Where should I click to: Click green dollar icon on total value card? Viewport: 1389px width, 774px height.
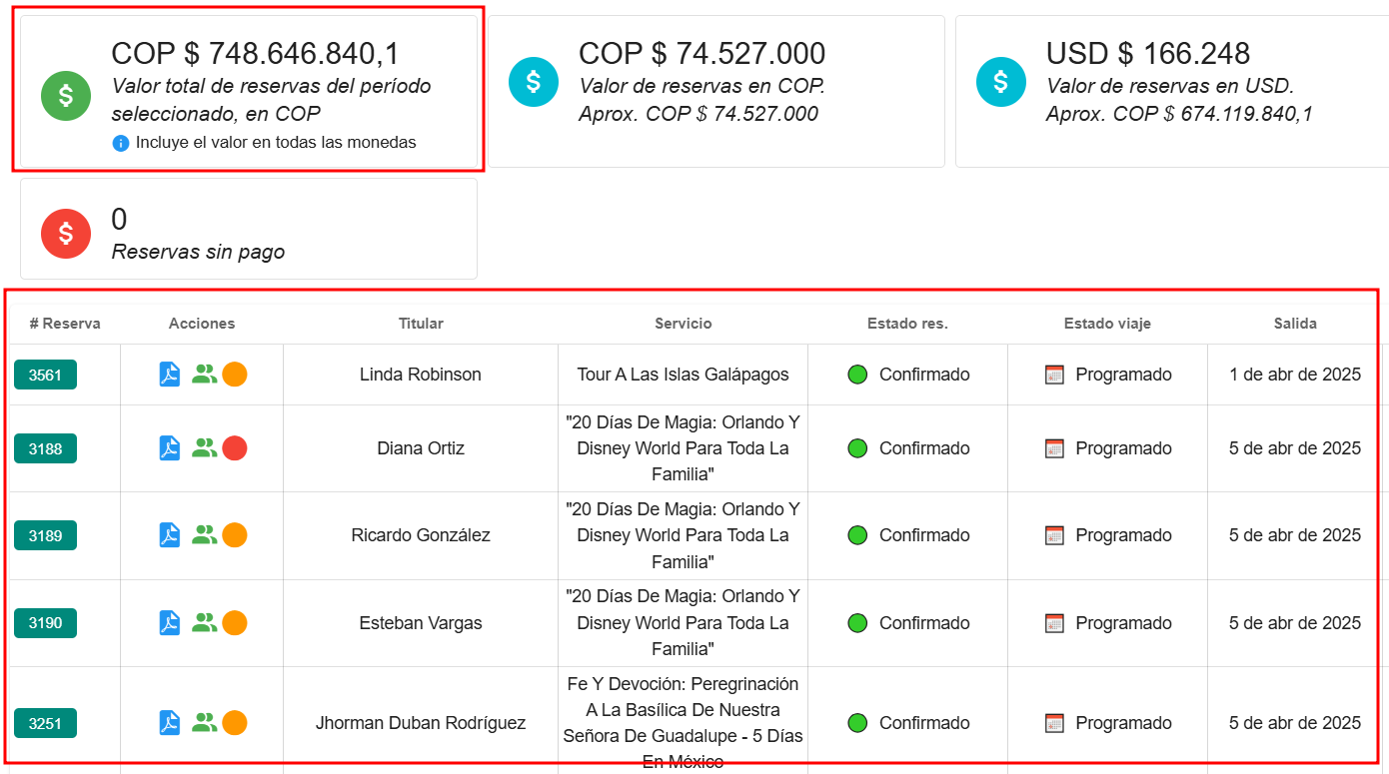[x=66, y=96]
